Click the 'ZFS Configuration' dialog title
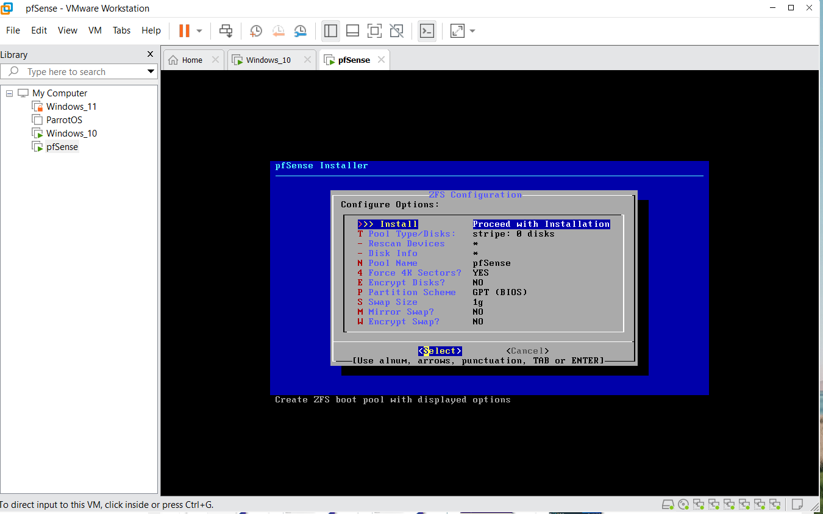Screen dimensions: 823x514 [476, 195]
